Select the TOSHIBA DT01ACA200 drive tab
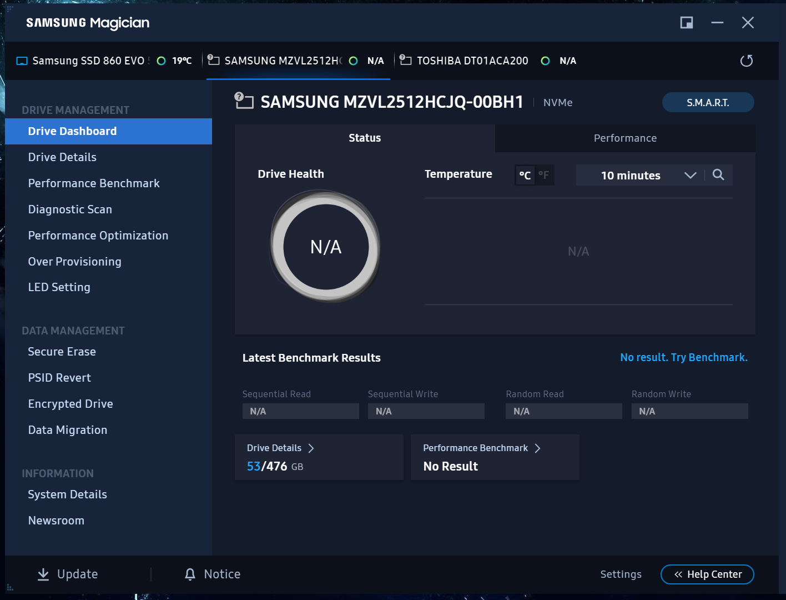The image size is (786, 600). pyautogui.click(x=488, y=61)
